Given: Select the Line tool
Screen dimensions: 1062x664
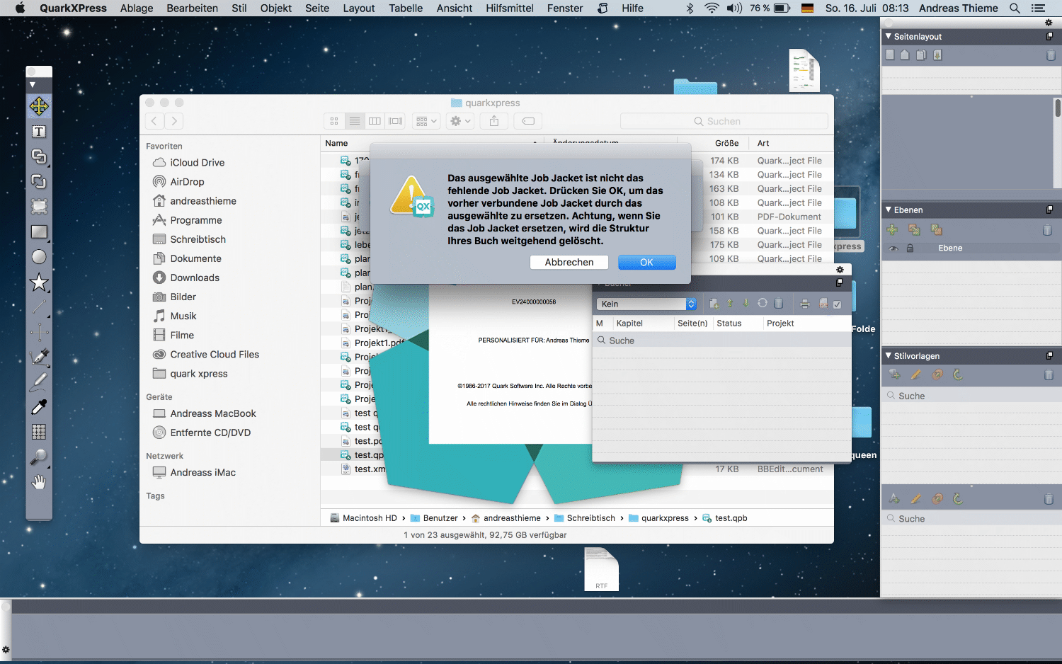Looking at the screenshot, I should tap(39, 307).
